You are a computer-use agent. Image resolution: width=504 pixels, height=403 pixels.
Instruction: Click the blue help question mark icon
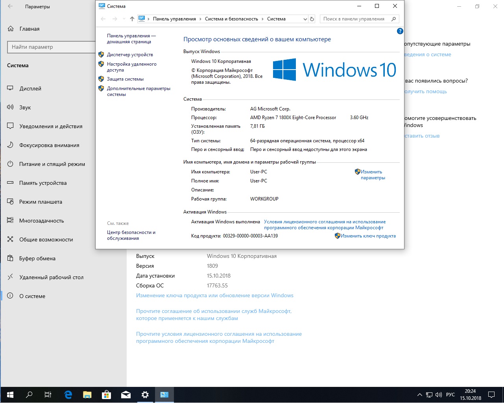(x=400, y=31)
